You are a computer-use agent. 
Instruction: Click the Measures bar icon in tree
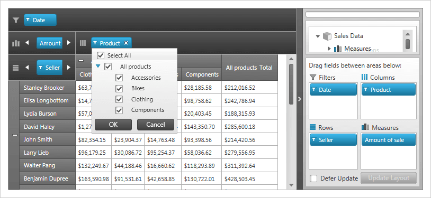[337, 49]
